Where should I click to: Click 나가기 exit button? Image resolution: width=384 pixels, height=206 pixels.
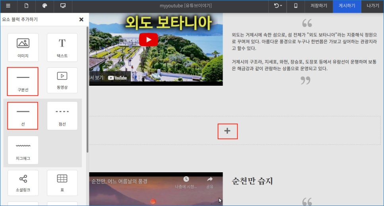[x=373, y=6]
